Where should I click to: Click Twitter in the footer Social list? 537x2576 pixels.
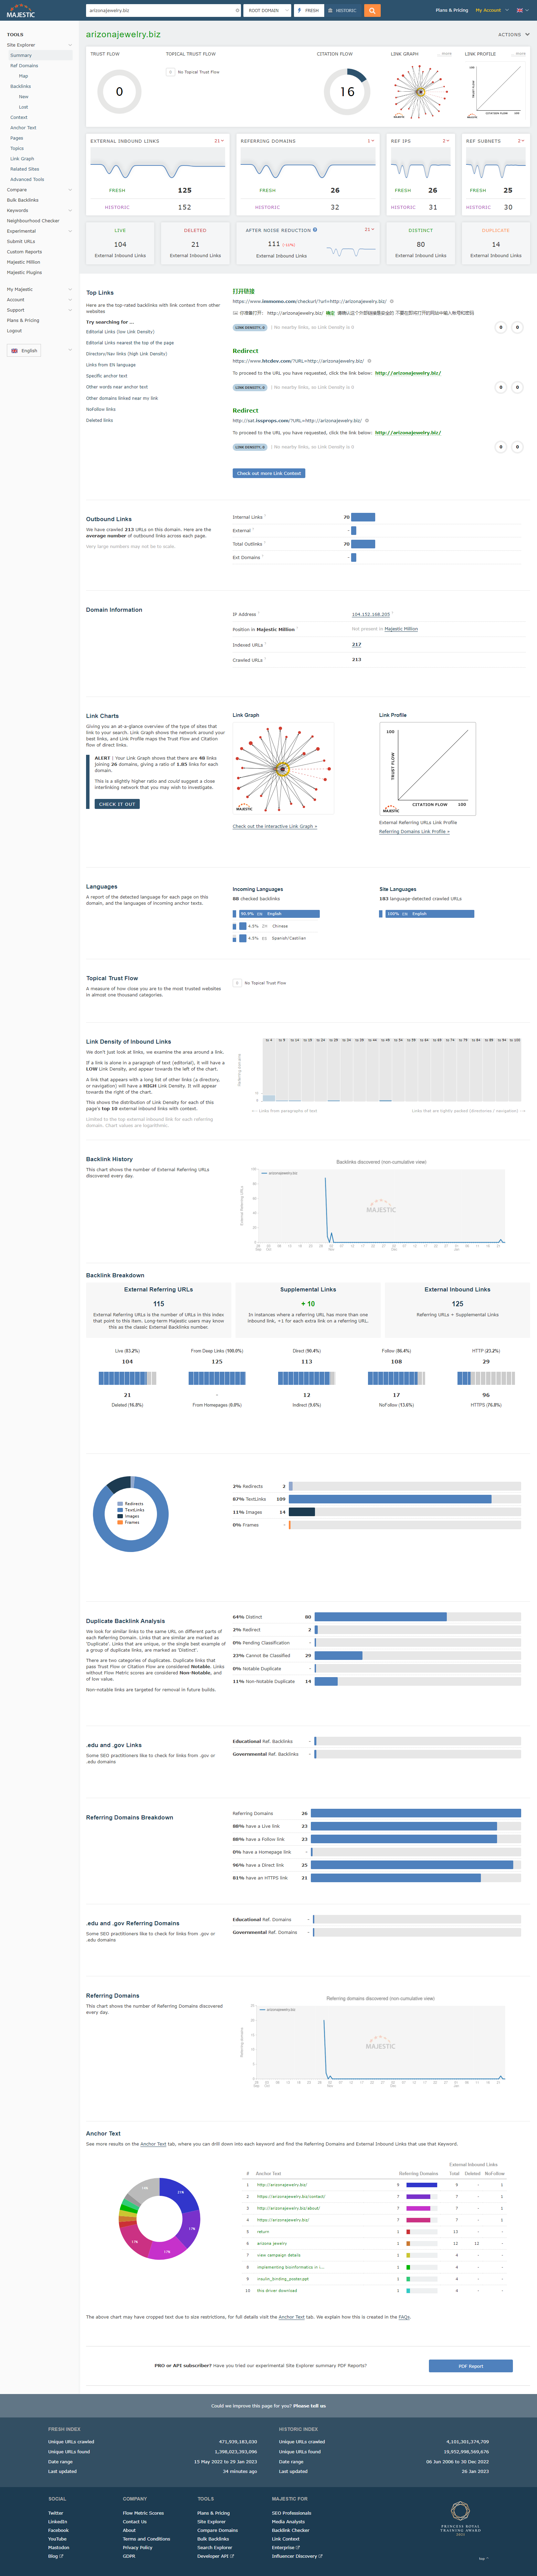56,2513
